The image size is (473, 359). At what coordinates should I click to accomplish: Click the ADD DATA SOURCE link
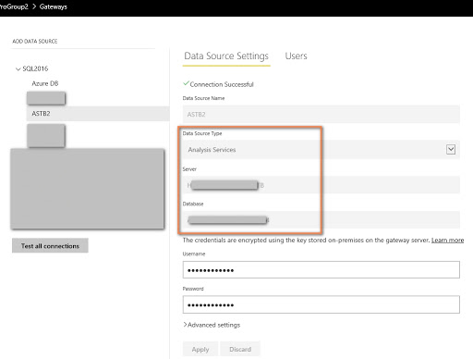click(35, 42)
